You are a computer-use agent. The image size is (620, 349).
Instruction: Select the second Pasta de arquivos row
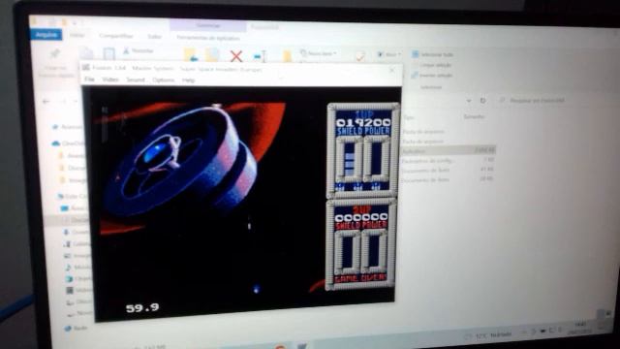449,141
